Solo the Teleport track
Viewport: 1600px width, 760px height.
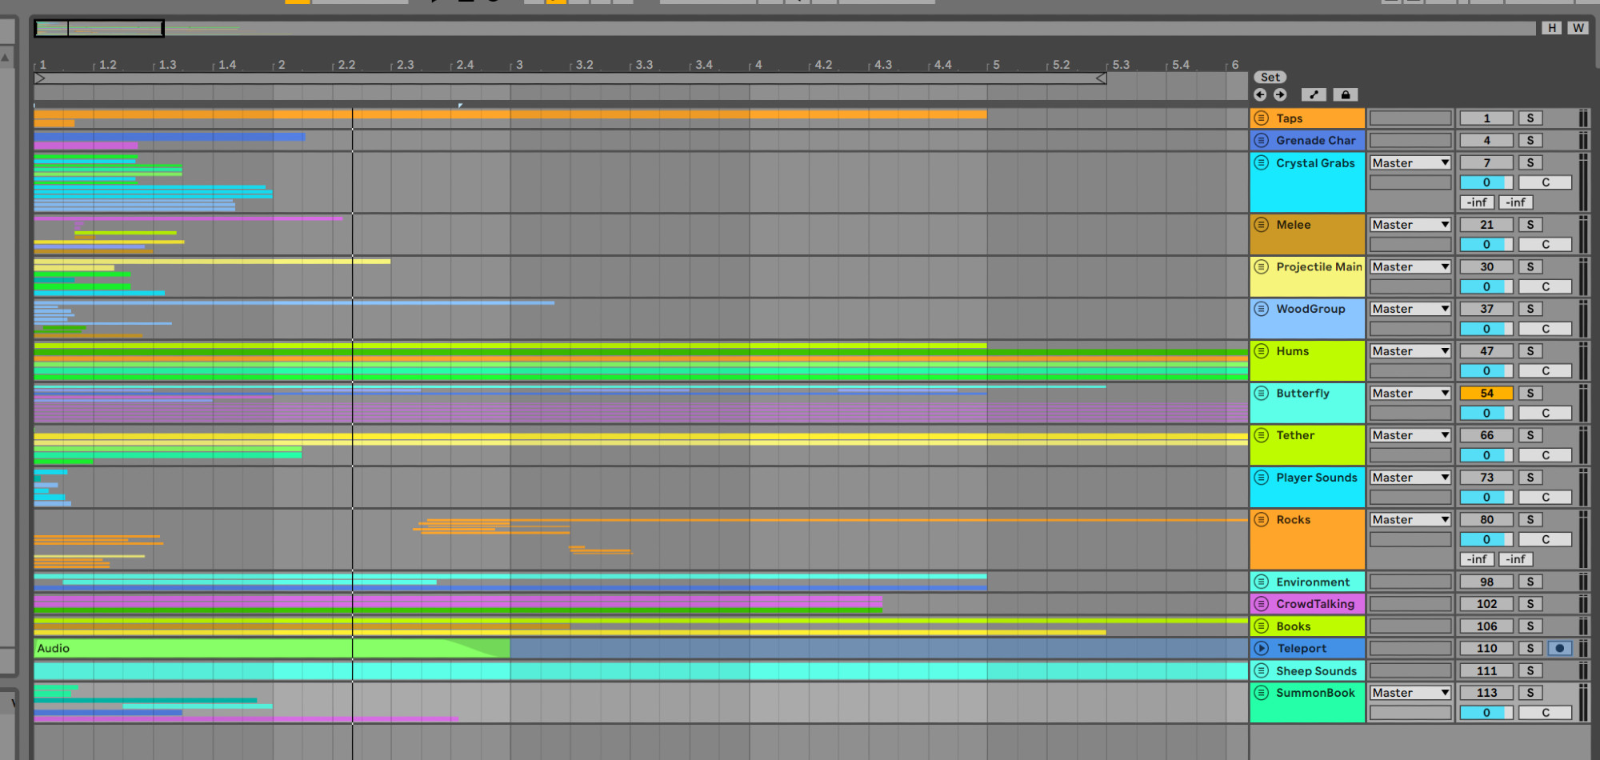pos(1530,648)
